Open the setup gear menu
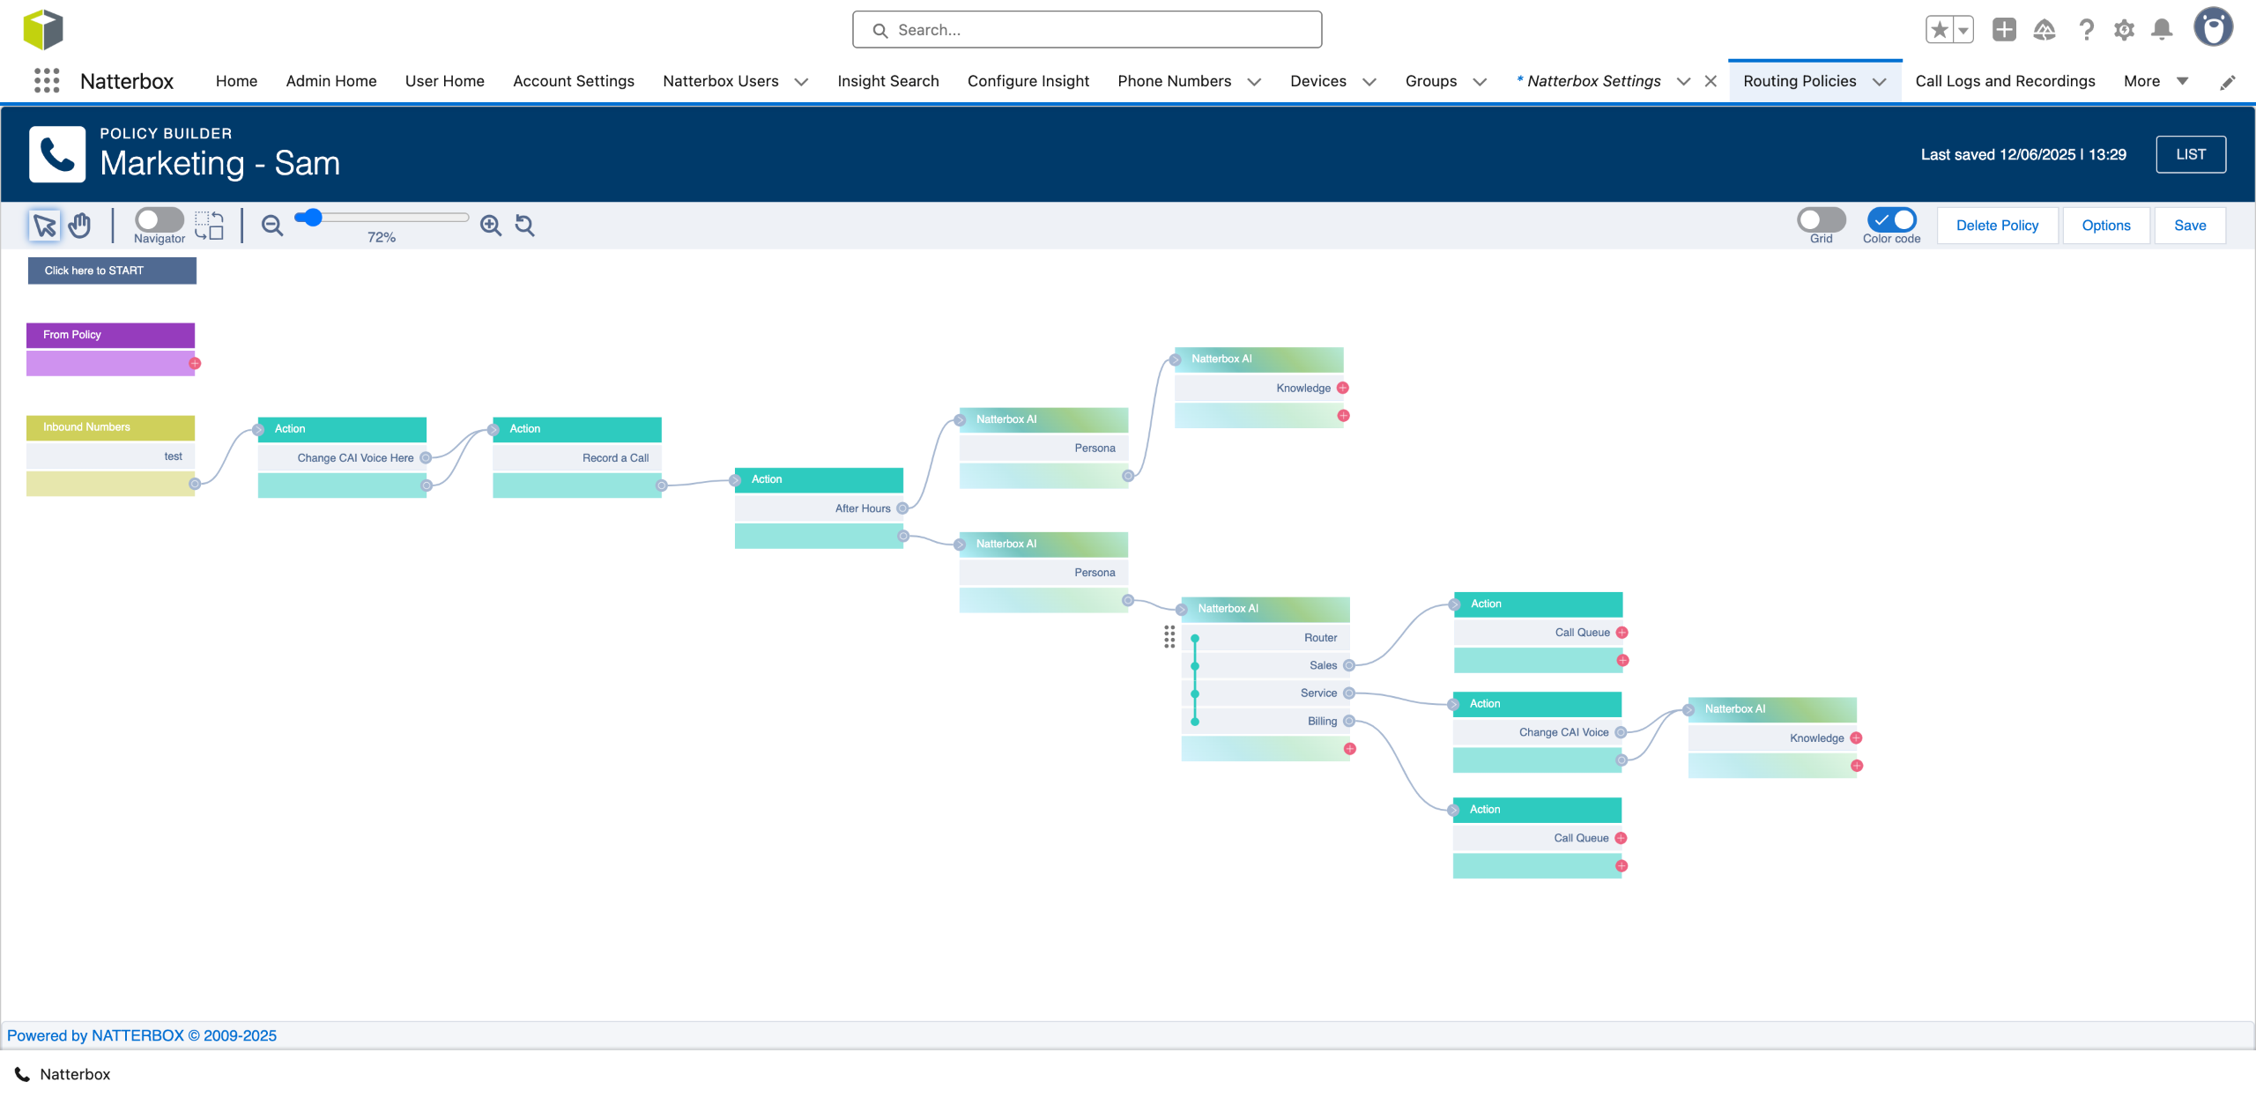This screenshot has width=2256, height=1097. 2124,30
